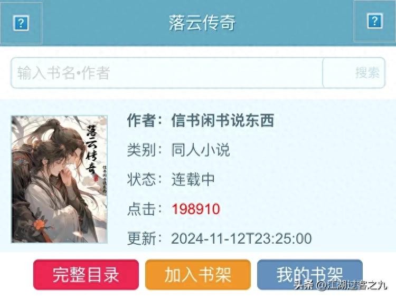Focus the 输入书名•作者 search field
The width and height of the screenshot is (396, 299).
[x=167, y=73]
